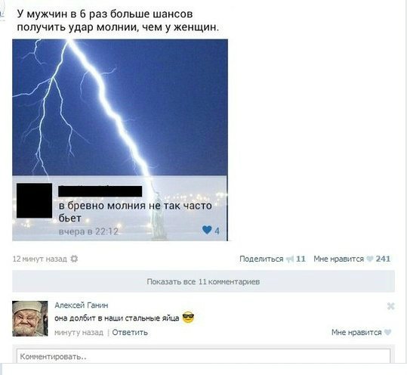Click the post settings gear icon
Image resolution: width=407 pixels, height=375 pixels.
[x=74, y=259]
